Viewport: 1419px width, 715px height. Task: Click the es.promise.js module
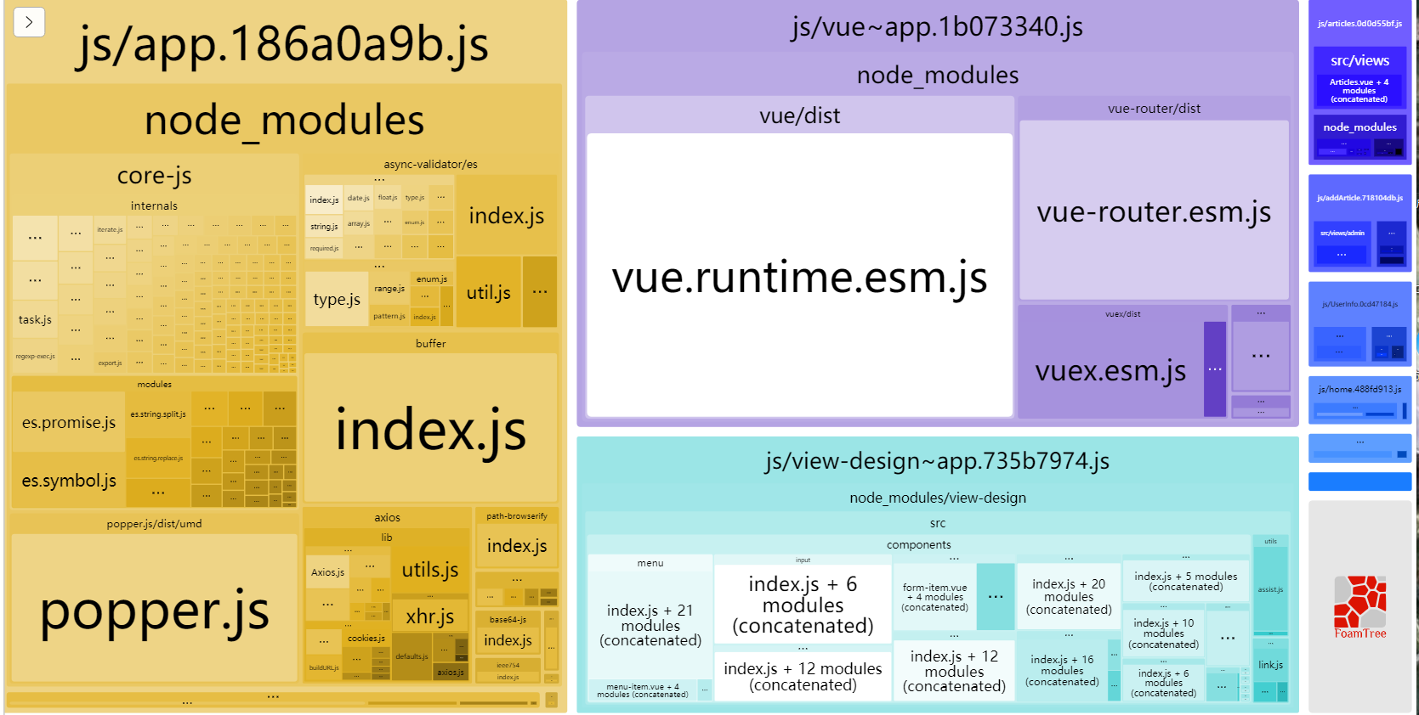pyautogui.click(x=69, y=422)
